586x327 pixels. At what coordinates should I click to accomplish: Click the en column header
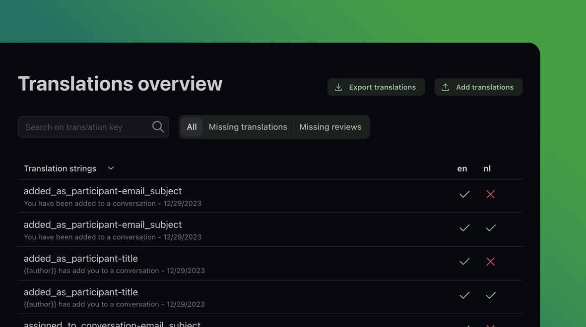pyautogui.click(x=462, y=168)
